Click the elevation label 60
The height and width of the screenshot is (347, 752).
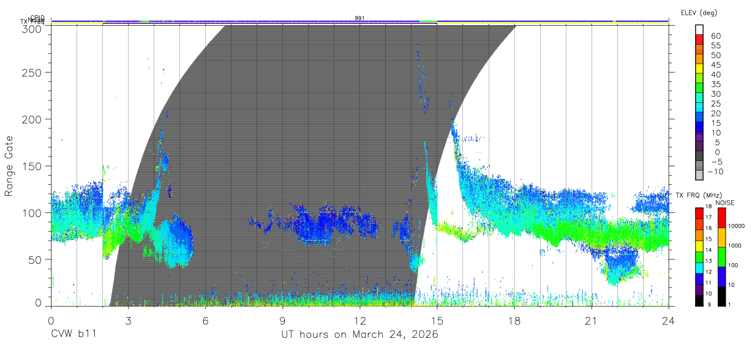click(x=715, y=36)
